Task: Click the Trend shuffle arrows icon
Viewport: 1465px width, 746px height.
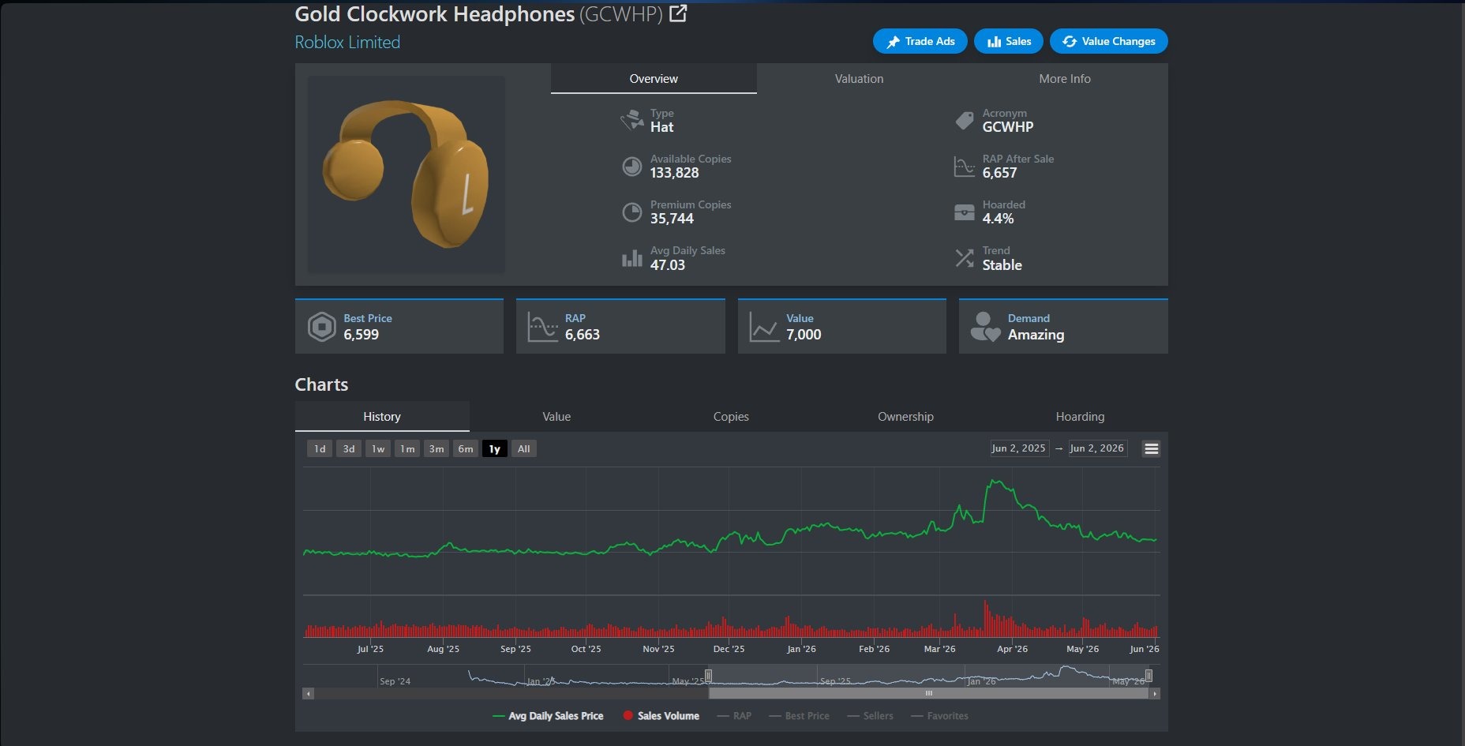Action: click(964, 258)
